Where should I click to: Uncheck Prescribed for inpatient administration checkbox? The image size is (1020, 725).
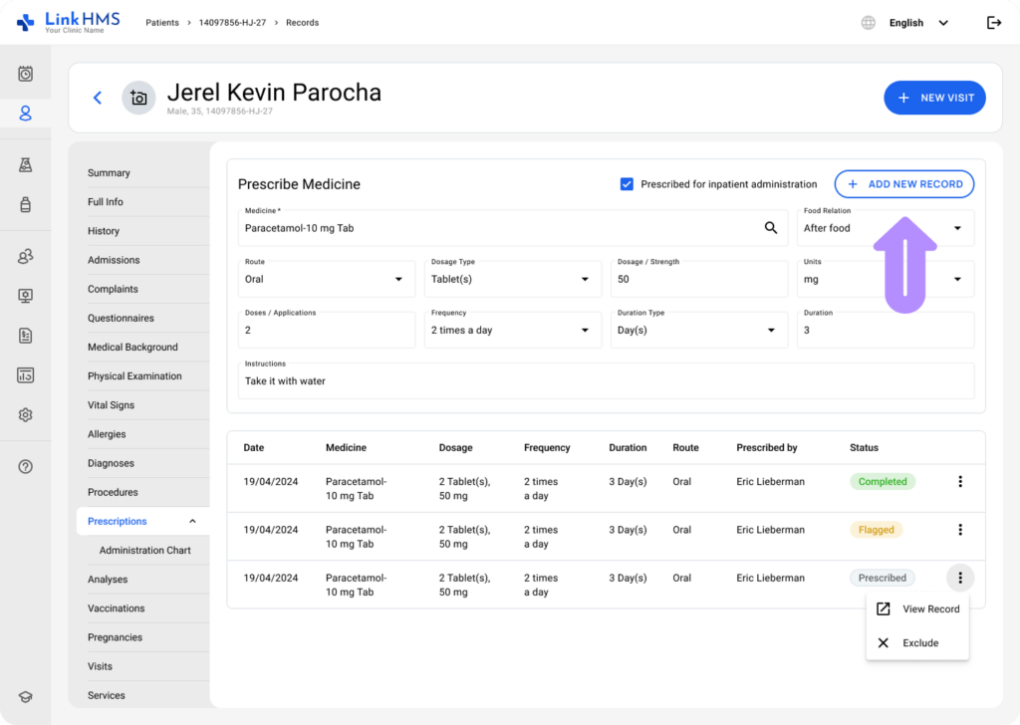coord(627,184)
